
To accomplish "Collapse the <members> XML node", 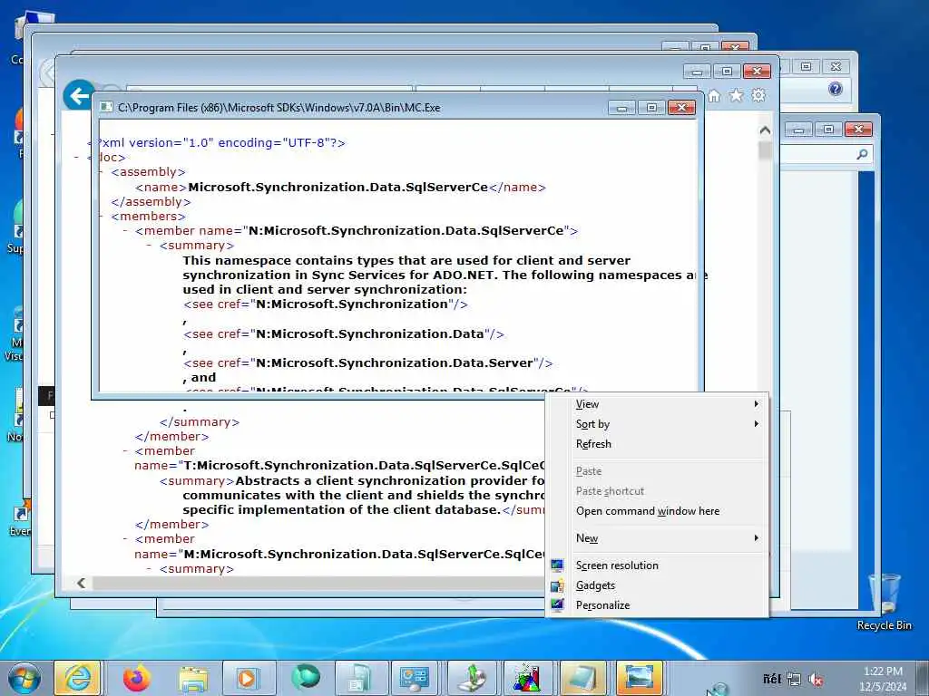I will [102, 216].
